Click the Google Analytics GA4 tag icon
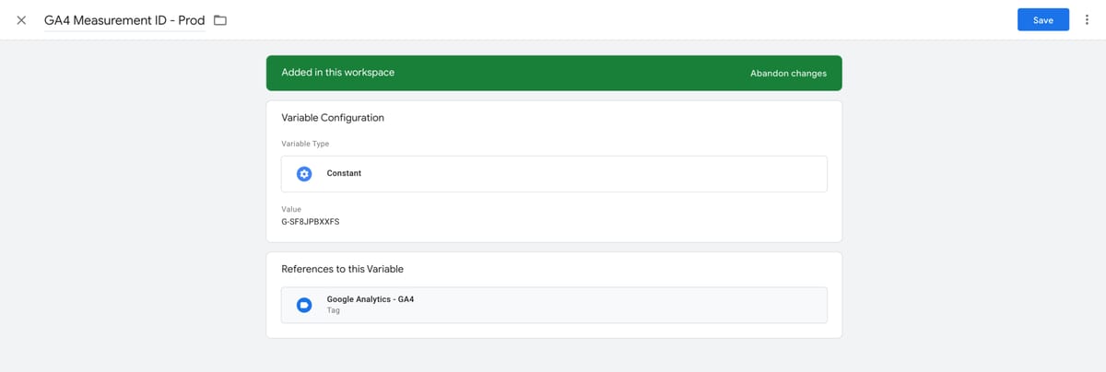The width and height of the screenshot is (1106, 372). [304, 305]
